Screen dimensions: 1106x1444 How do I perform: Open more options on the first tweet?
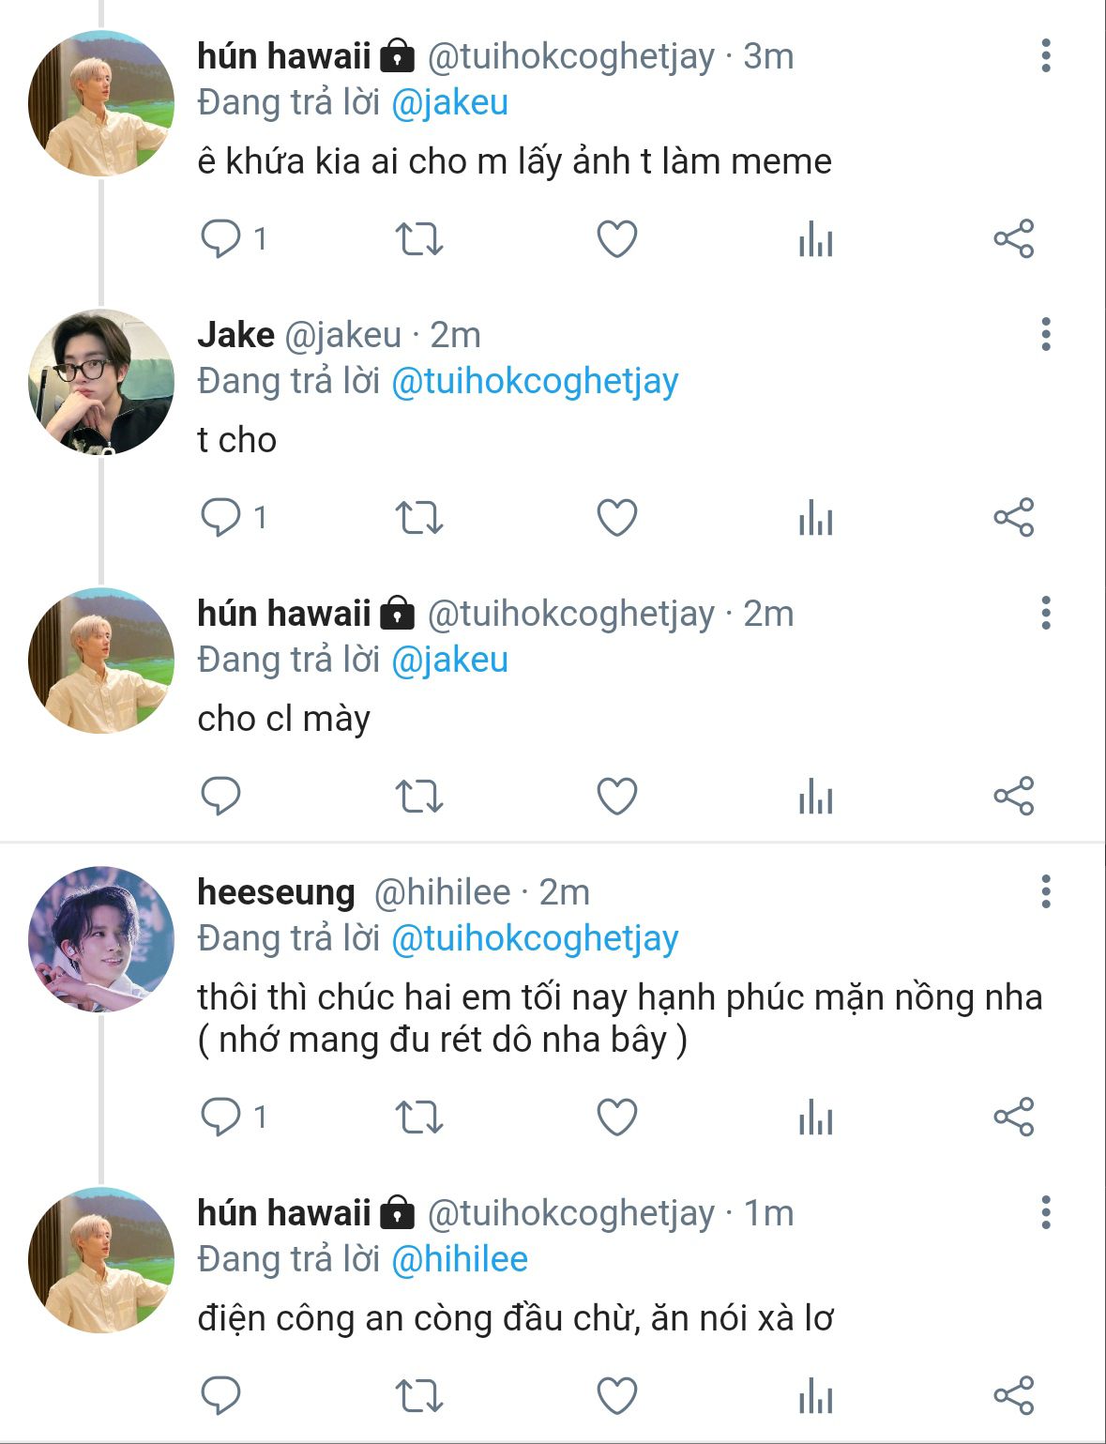coord(1045,56)
